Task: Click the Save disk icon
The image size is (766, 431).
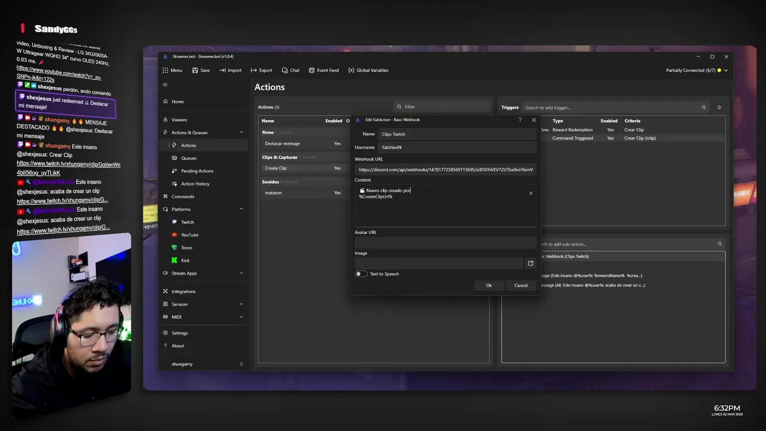Action: coord(195,70)
